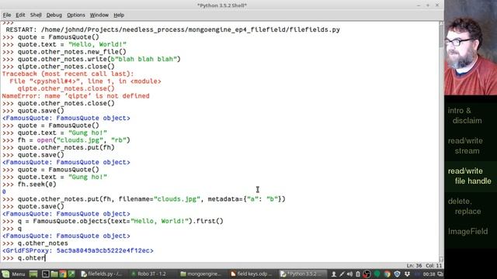The image size is (497, 279).
Task: Click the window list icon right of the clock
Action: coord(440,274)
